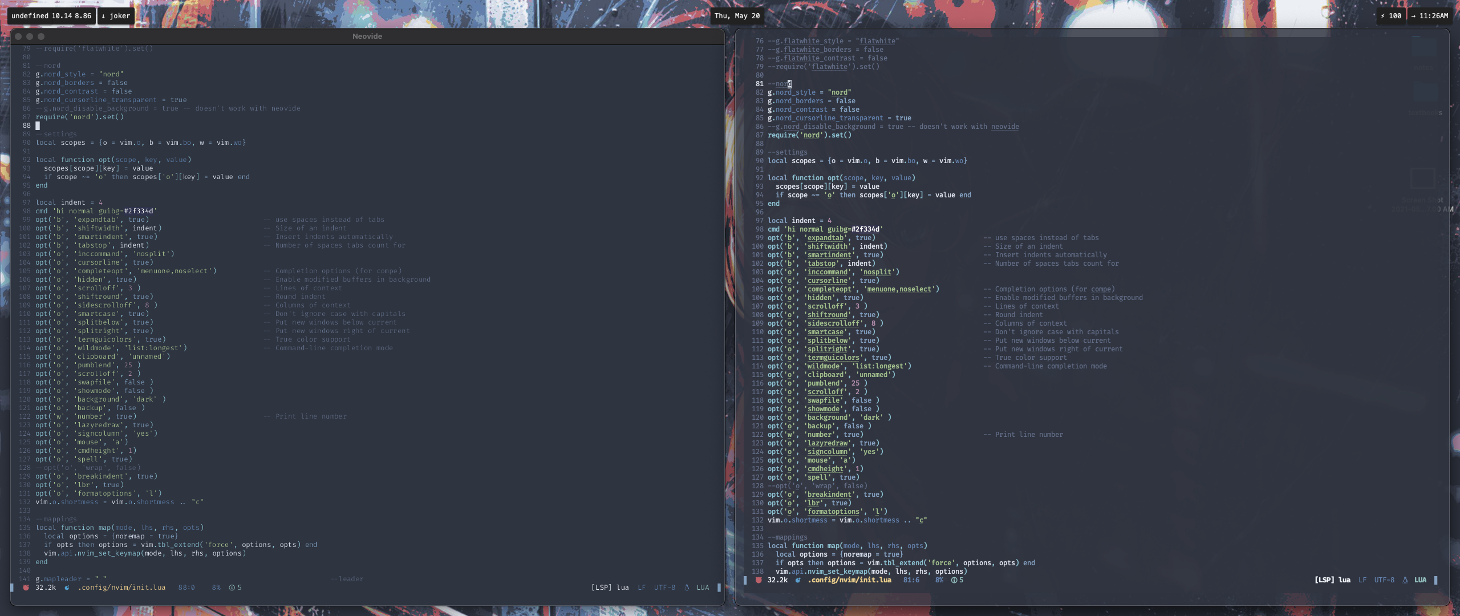Click the battery 100 indicator in top bar
Image resolution: width=1460 pixels, height=616 pixels.
pos(1391,16)
